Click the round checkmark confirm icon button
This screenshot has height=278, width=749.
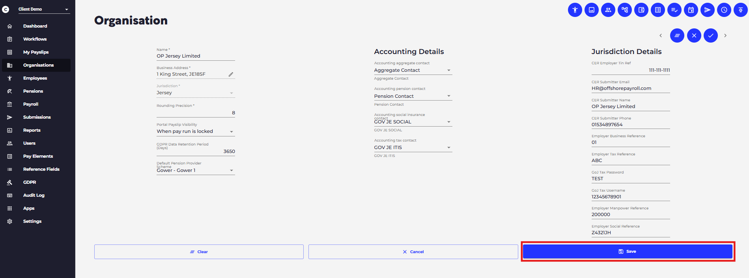[711, 35]
